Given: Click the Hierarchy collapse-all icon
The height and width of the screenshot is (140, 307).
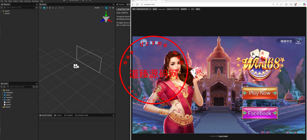Looking at the screenshot, I should coord(37,7).
